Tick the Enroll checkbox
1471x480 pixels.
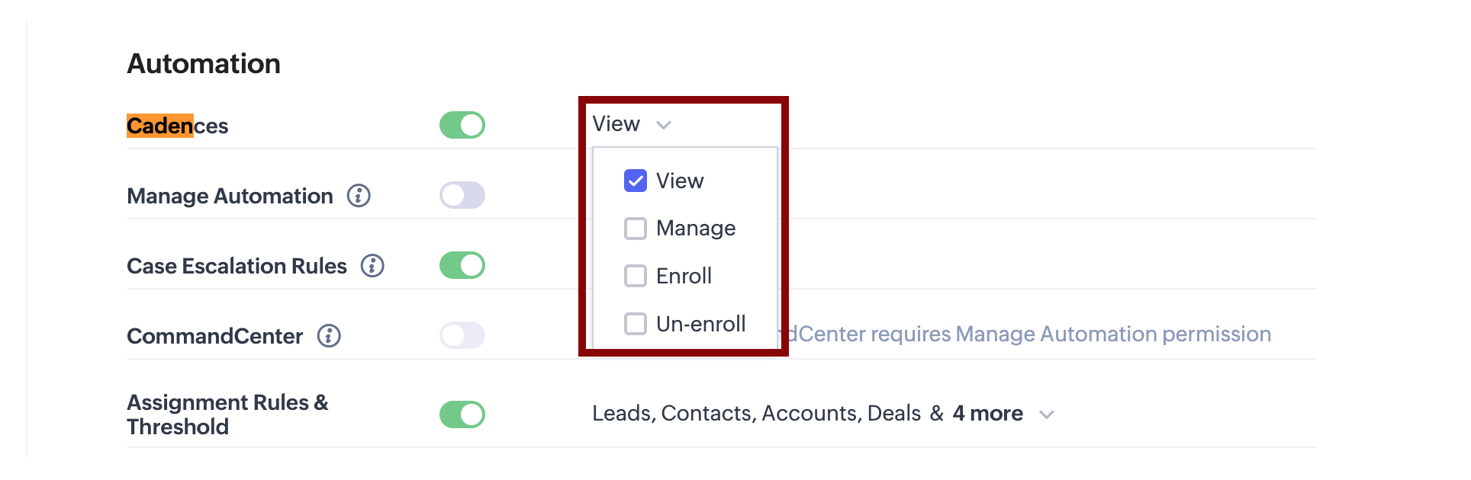coord(636,276)
